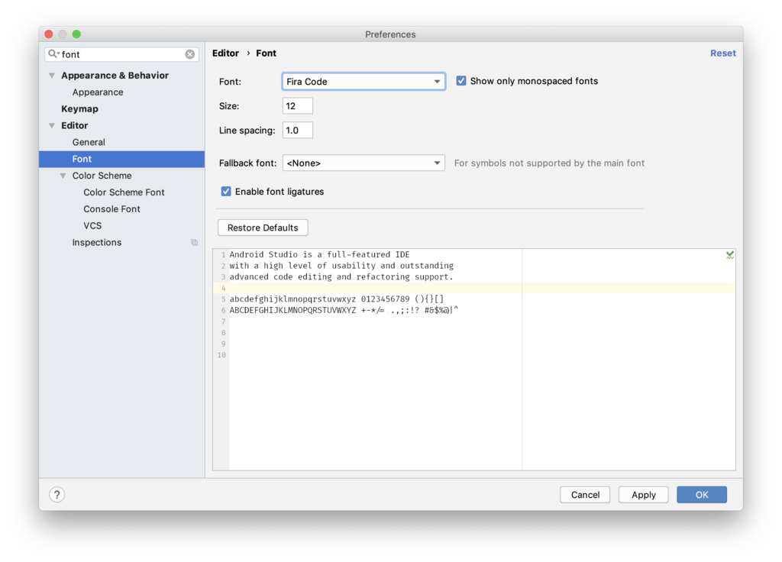
Task: Disable the Enable font ligatures checkbox
Action: coord(226,192)
